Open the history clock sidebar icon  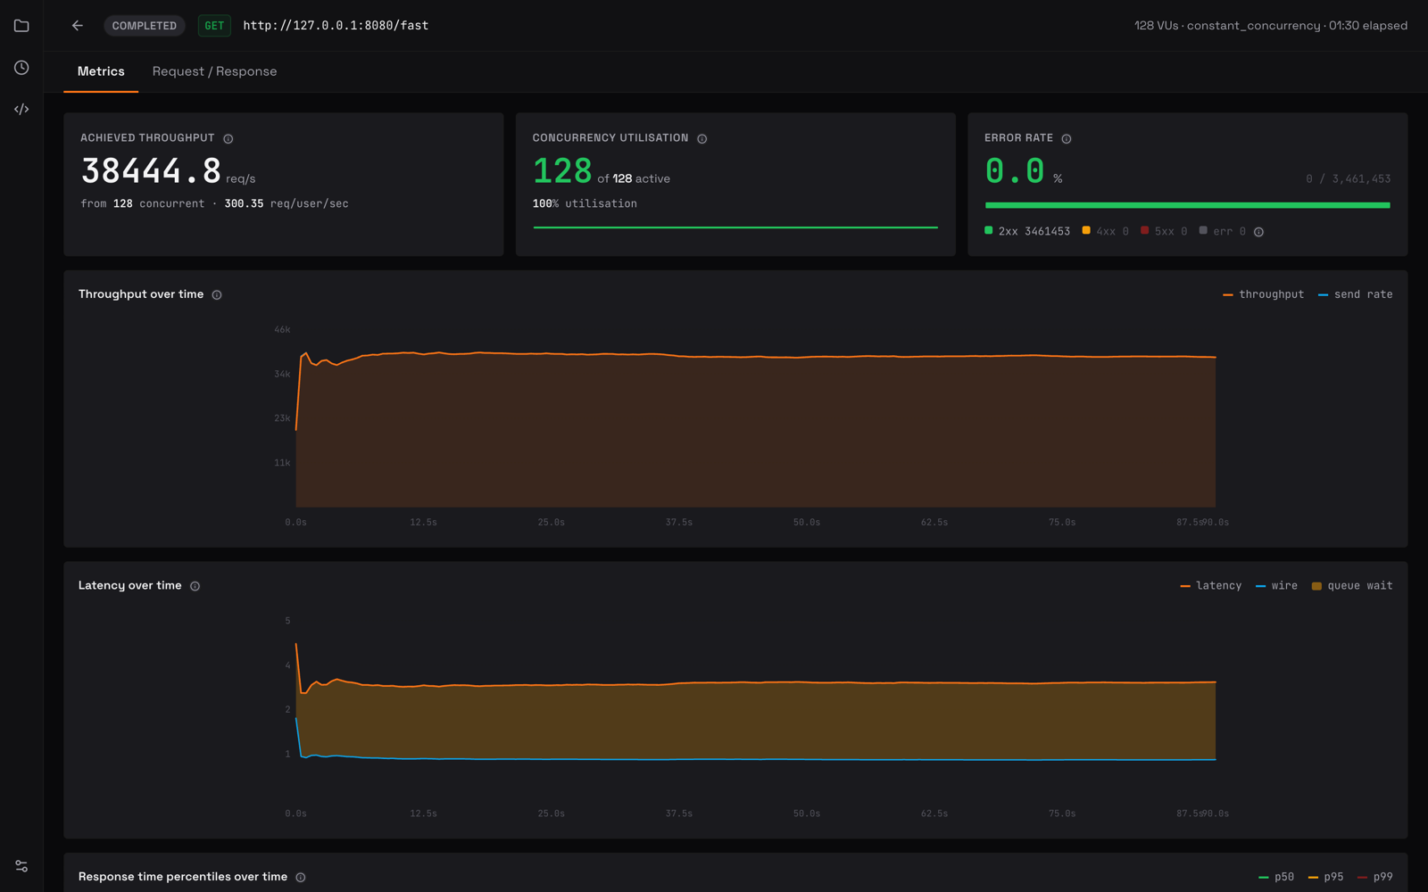coord(21,68)
